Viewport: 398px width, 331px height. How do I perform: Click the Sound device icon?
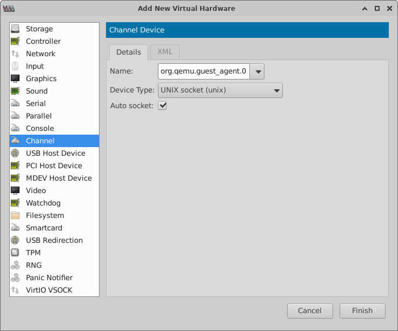pyautogui.click(x=16, y=91)
